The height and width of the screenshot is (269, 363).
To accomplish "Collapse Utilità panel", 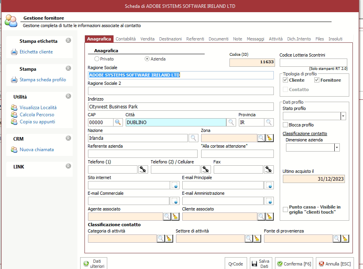I will 68,96.
